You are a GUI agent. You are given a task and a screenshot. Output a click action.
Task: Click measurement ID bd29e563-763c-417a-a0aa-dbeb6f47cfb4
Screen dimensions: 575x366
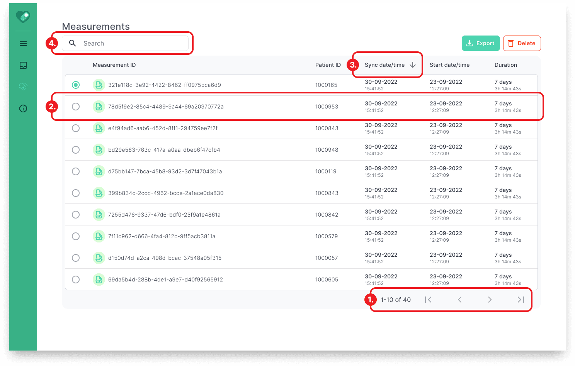(x=164, y=150)
